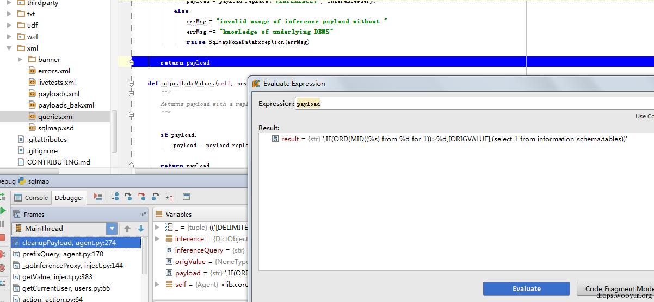Expand the self Agent variable

[x=157, y=284]
